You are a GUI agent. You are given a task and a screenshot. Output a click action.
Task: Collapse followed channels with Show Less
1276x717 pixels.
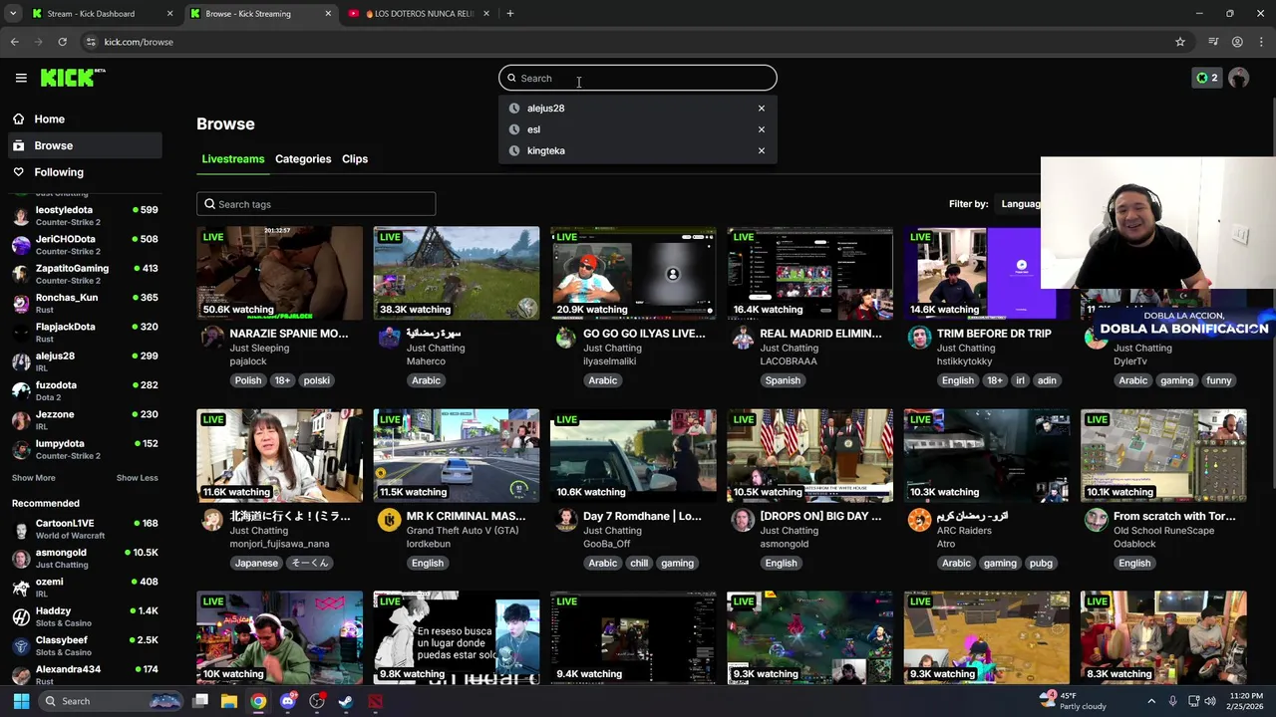(x=137, y=478)
